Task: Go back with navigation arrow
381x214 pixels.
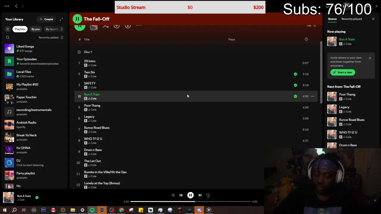Action: coord(16,6)
